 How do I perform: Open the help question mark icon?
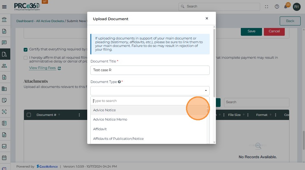click(x=277, y=7)
